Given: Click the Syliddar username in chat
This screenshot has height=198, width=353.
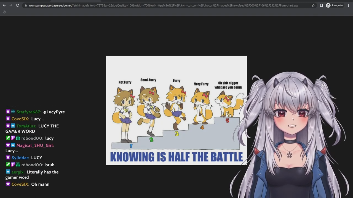Looking at the screenshot, I should (x=20, y=158).
